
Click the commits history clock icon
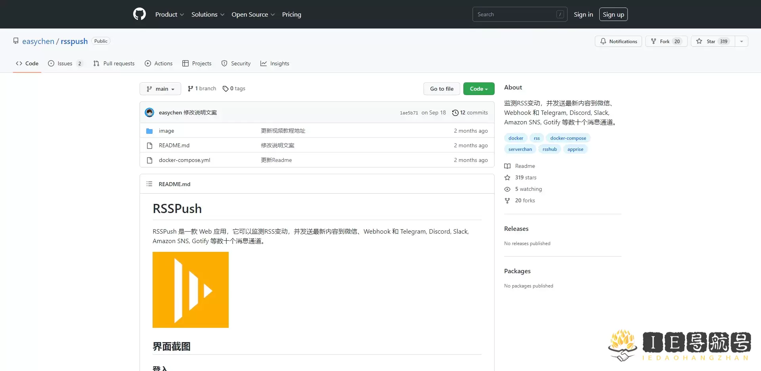(x=455, y=113)
